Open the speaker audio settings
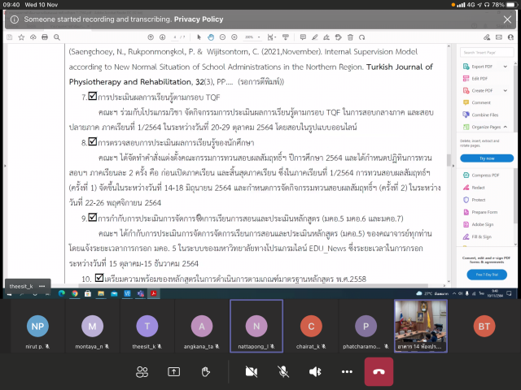 pyautogui.click(x=315, y=371)
